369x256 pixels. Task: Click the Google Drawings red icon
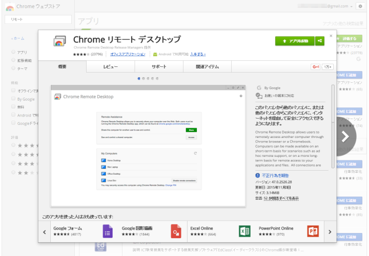[176, 231]
